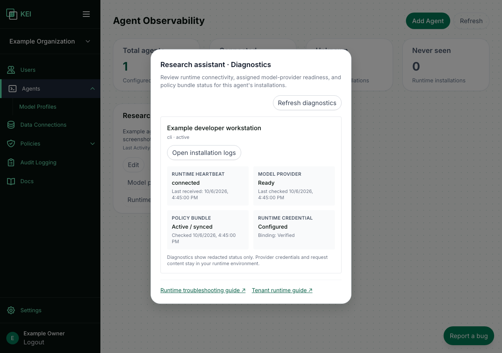This screenshot has width=502, height=353.
Task: Click the page Refresh button
Action: pyautogui.click(x=471, y=21)
